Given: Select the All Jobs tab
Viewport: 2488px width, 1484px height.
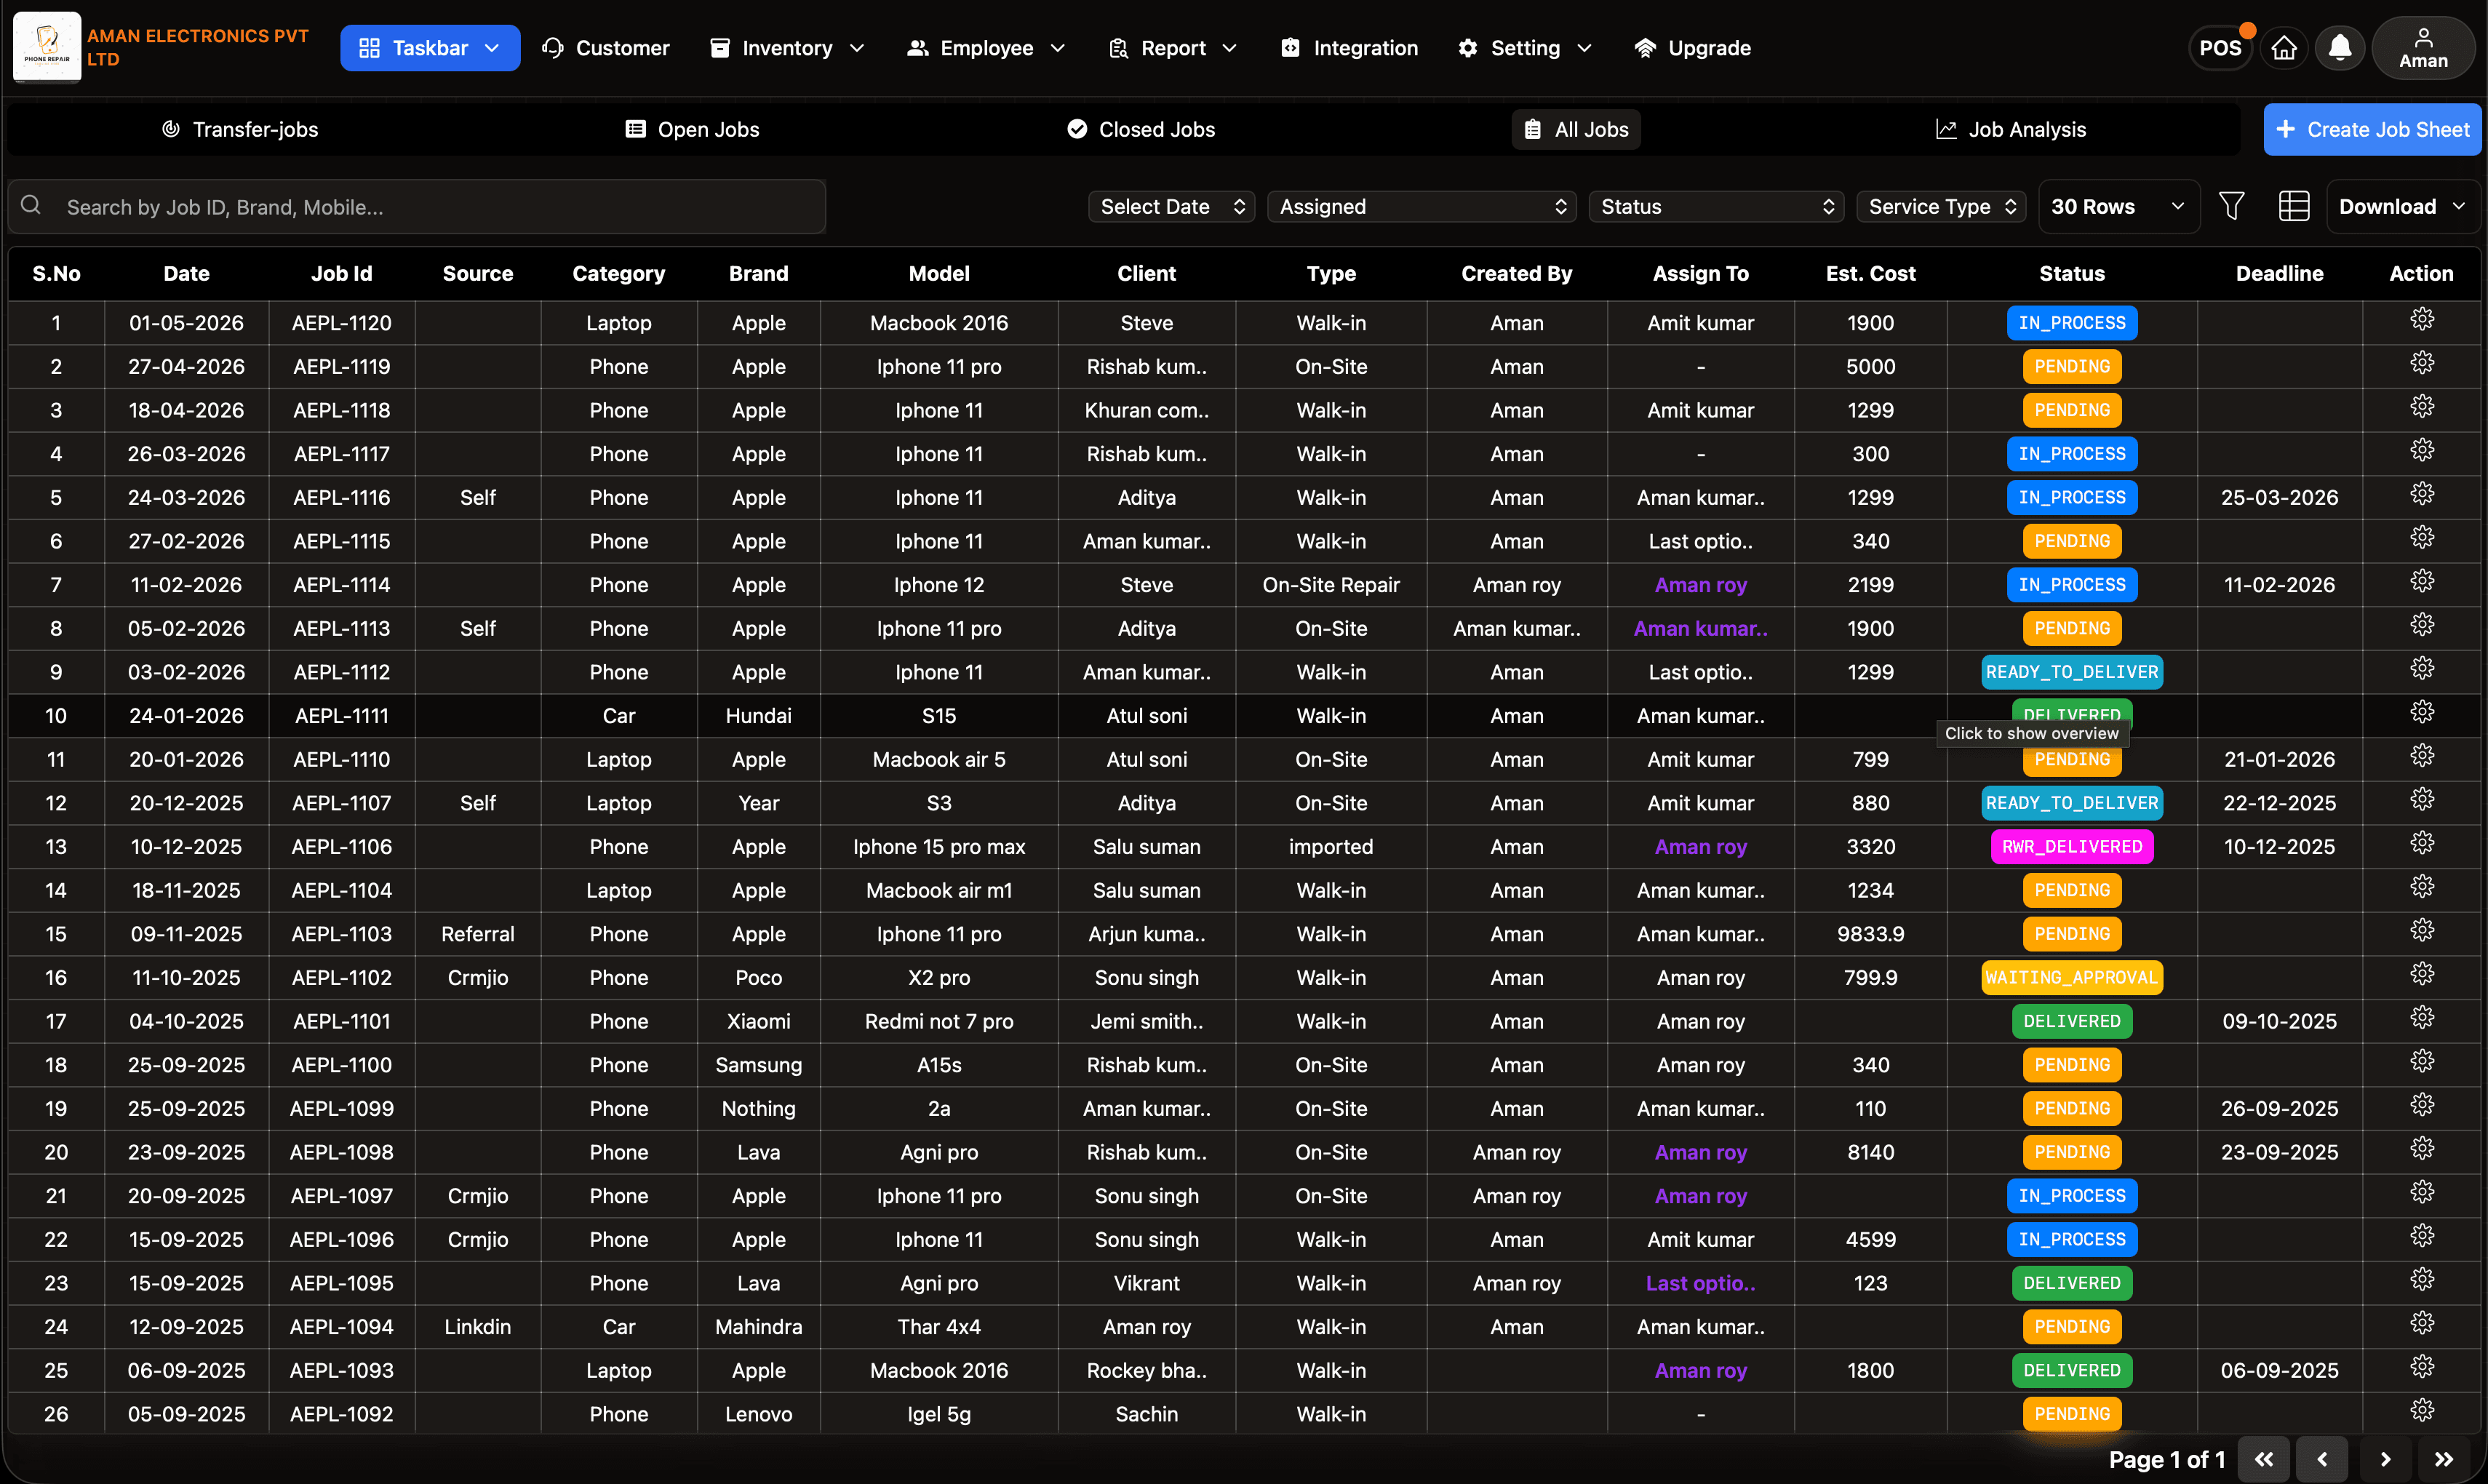Looking at the screenshot, I should tap(1575, 129).
